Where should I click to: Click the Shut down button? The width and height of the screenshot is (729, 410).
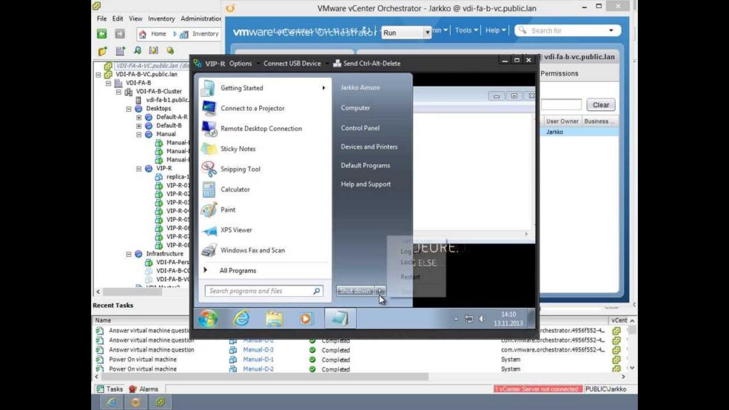[x=355, y=290]
